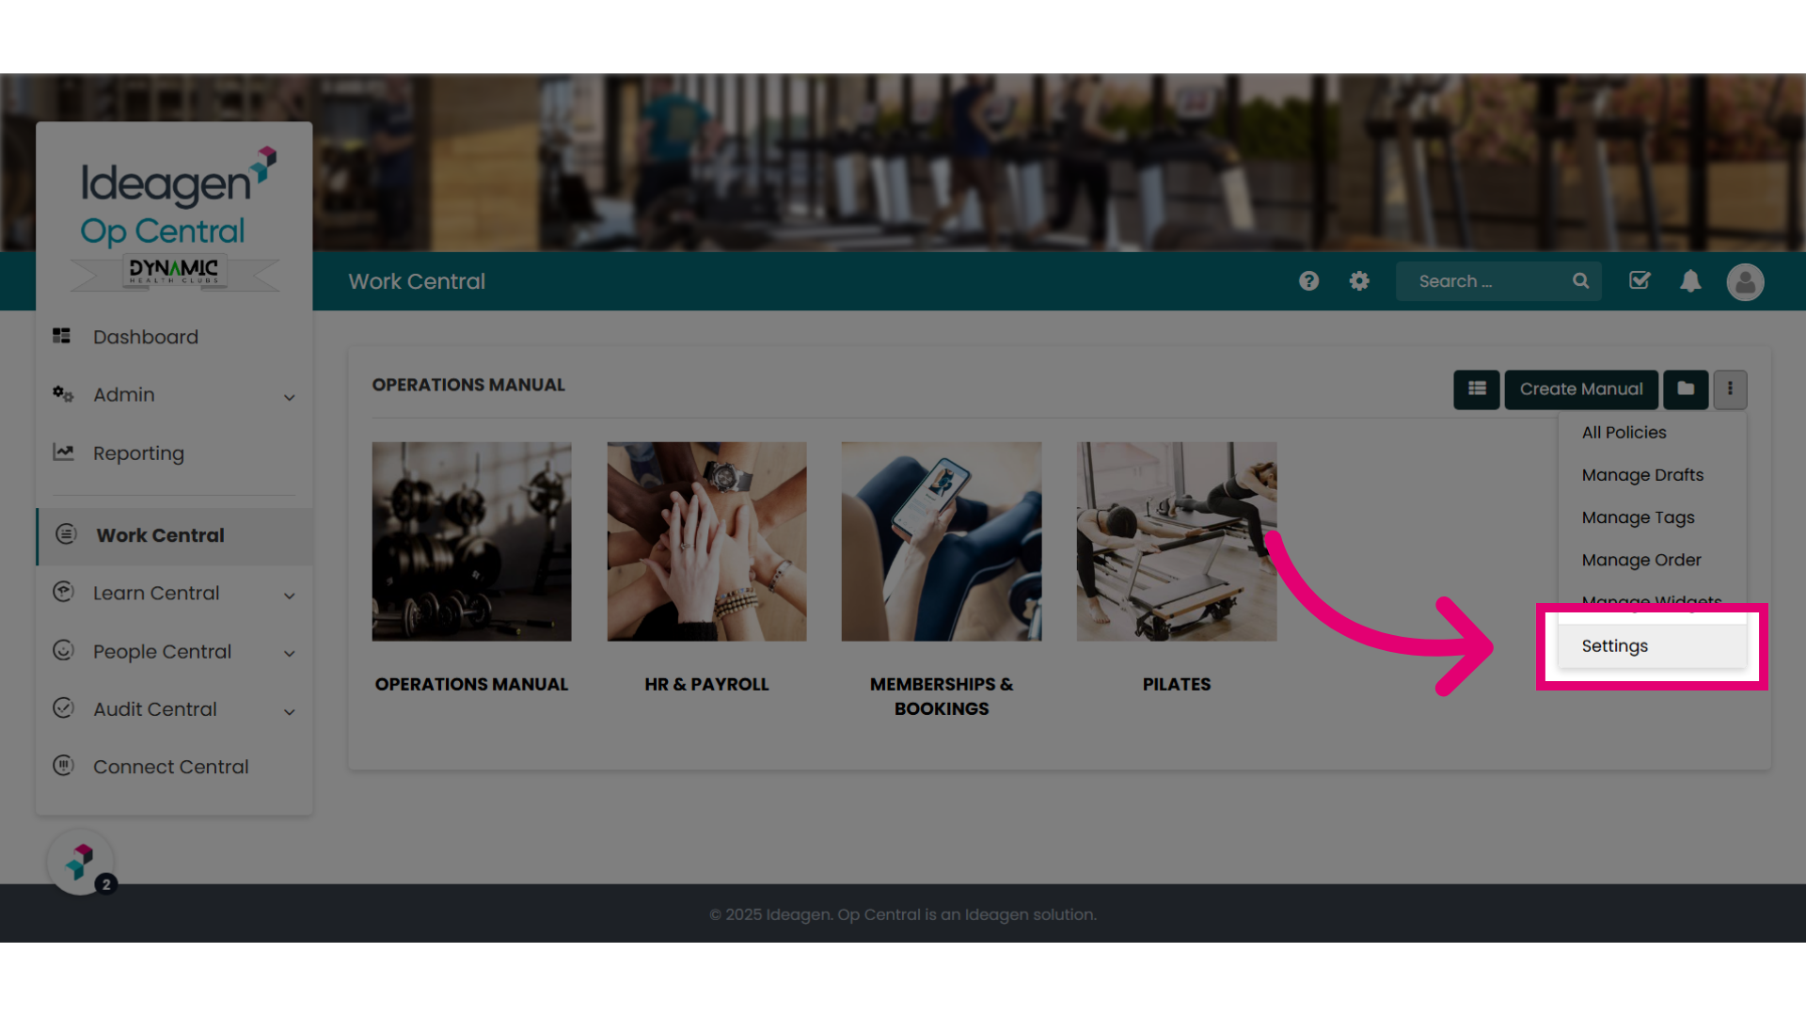
Task: Toggle the three-dot more options button
Action: click(x=1730, y=389)
